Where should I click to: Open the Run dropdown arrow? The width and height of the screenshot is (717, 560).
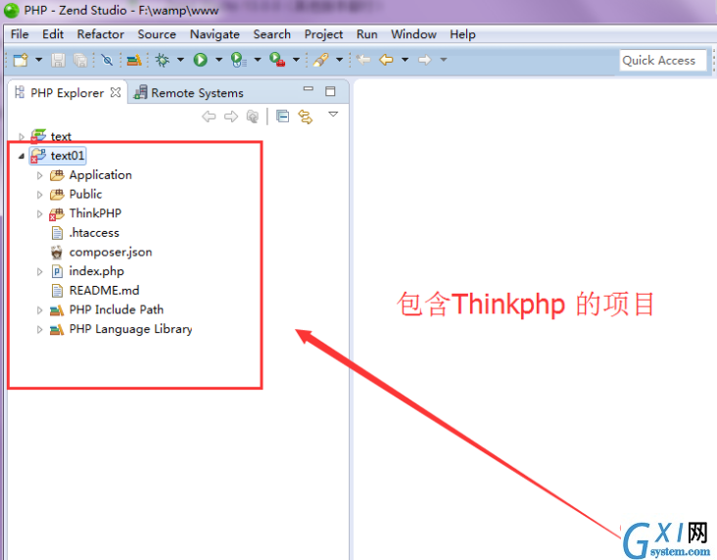point(219,60)
